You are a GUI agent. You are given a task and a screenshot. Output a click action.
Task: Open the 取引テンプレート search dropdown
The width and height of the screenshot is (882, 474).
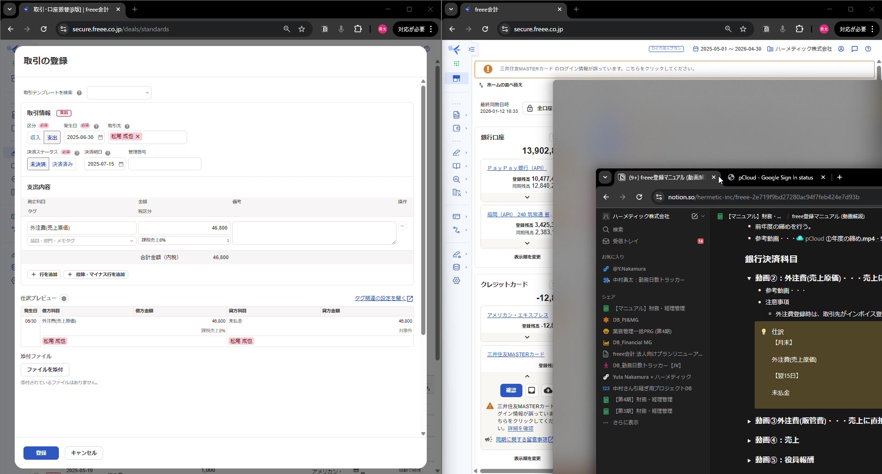pyautogui.click(x=119, y=93)
